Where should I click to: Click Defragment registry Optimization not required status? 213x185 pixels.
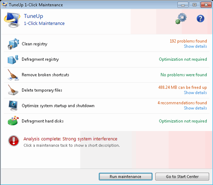tap(183, 59)
